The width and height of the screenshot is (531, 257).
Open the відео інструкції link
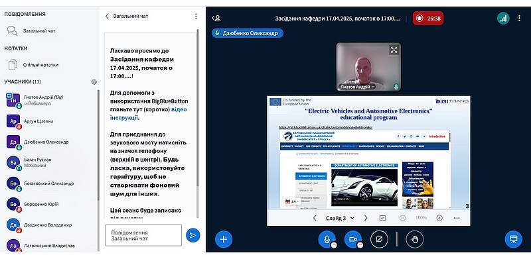click(148, 114)
